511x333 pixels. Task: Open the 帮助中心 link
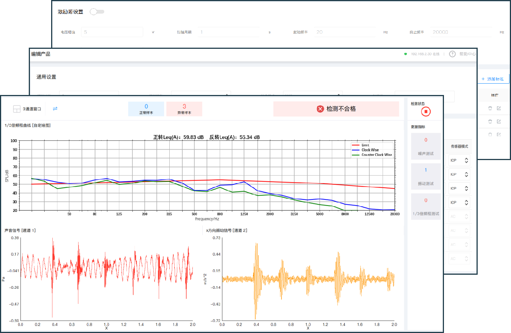tap(467, 54)
